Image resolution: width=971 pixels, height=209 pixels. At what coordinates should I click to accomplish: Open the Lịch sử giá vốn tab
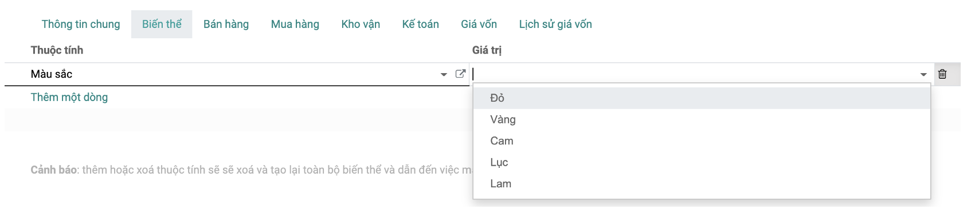pos(555,24)
